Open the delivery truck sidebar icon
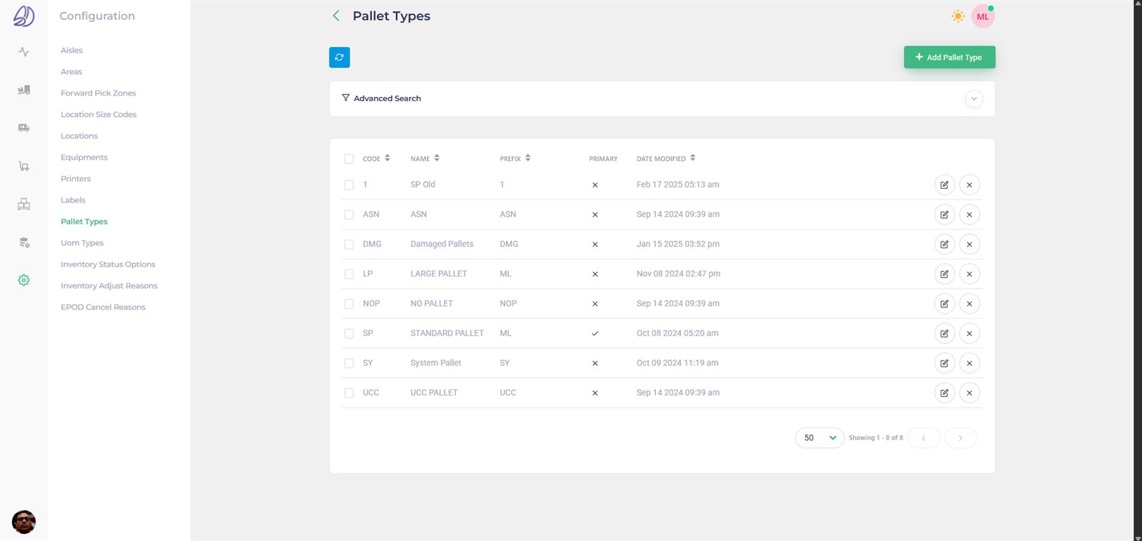Screen dimensions: 1142x541 pos(24,128)
